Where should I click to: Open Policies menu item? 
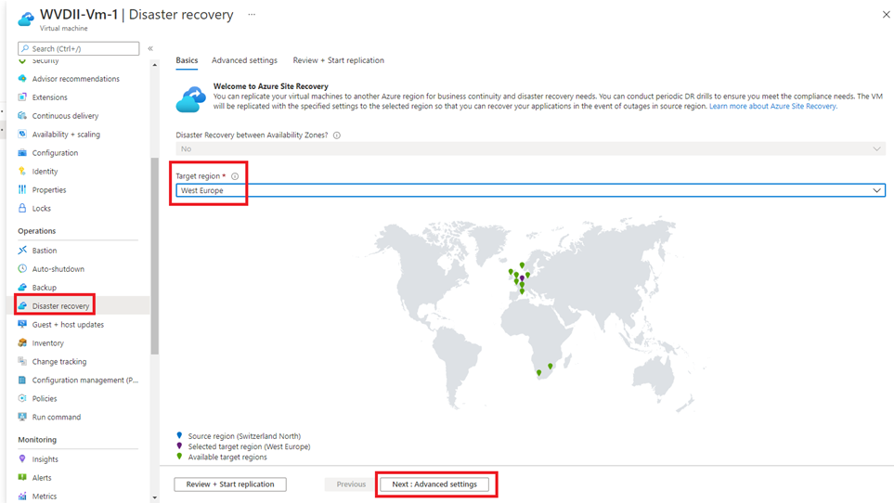tap(45, 398)
